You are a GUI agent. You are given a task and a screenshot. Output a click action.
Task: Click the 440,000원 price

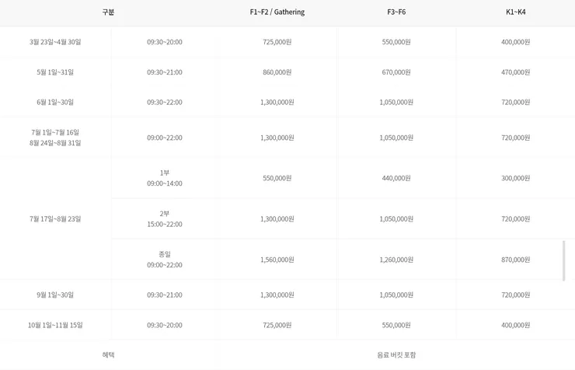click(396, 178)
